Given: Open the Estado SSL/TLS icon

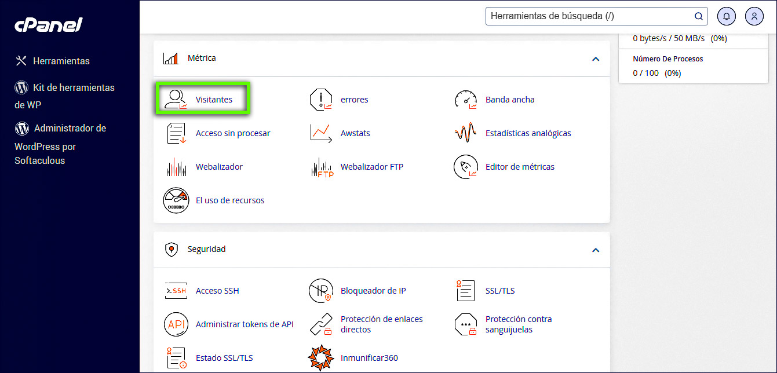Looking at the screenshot, I should point(176,358).
